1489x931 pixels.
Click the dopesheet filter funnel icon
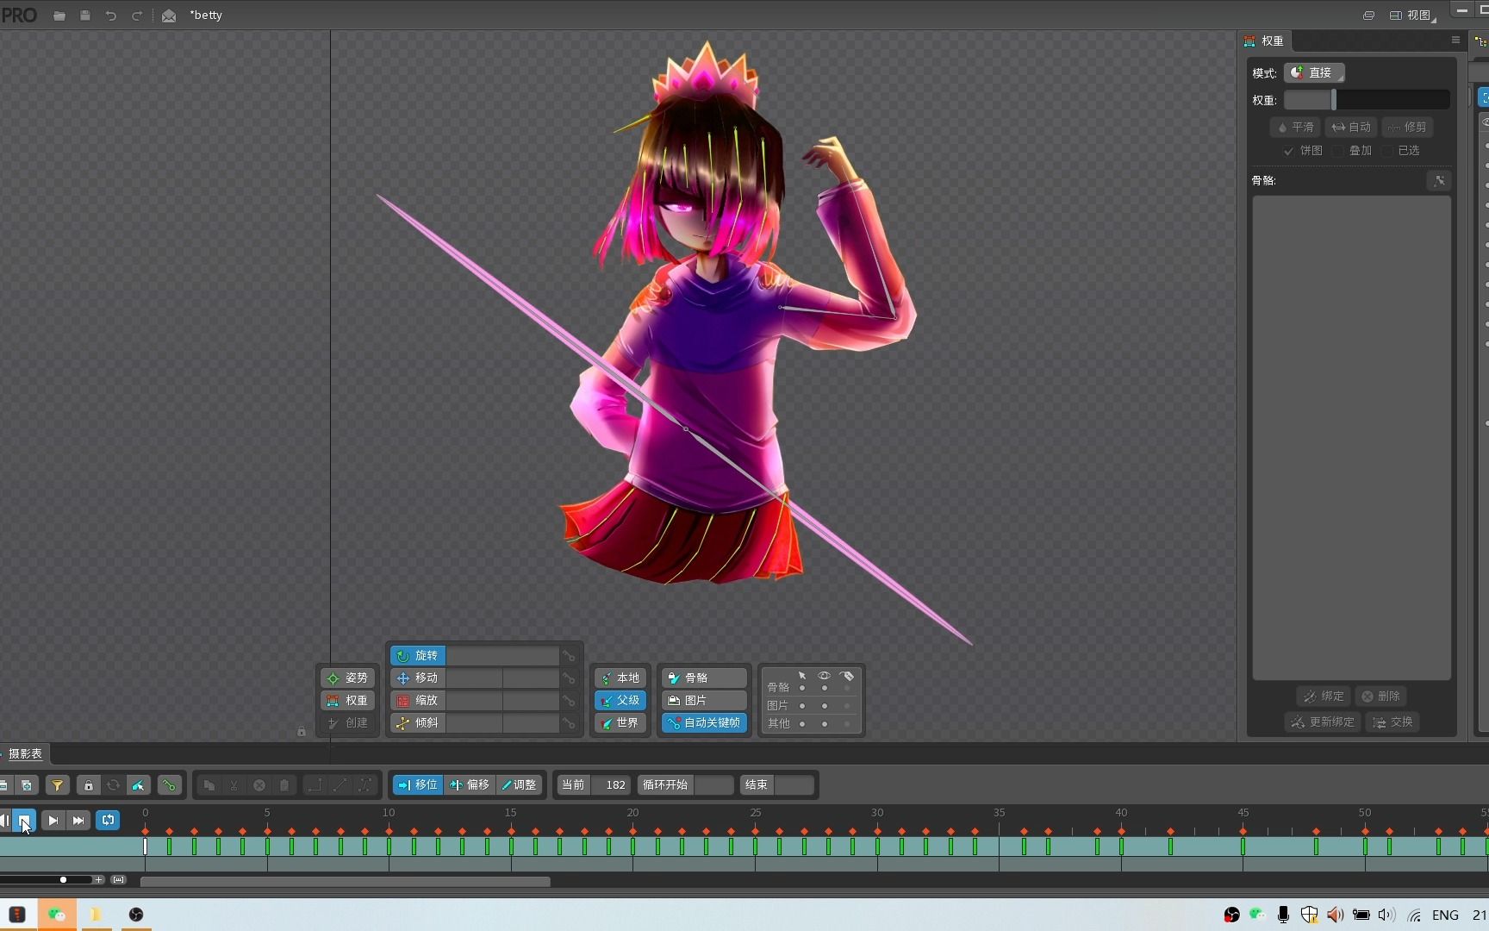[58, 785]
